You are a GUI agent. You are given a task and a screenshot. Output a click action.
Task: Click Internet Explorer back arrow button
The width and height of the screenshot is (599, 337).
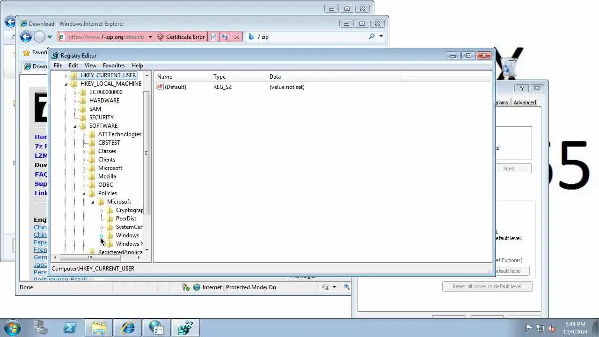26,37
